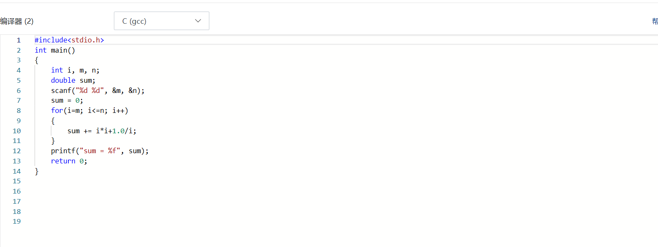
Task: Open the partially visible 帮 help link
Action: coord(655,21)
